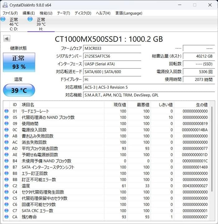This screenshot has width=218, height=224.
Task: Click status icon of row BB 訂正不可能エラー数
Action: 7,180
